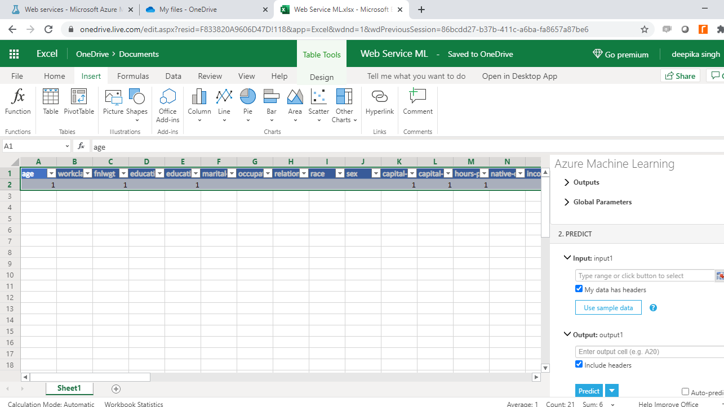Switch to the Data ribbon tab
The width and height of the screenshot is (724, 407).
pos(173,76)
